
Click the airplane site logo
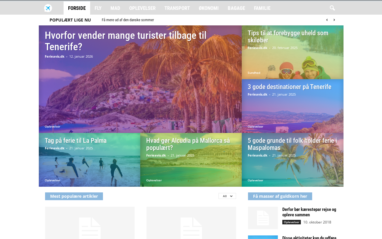coord(48,8)
